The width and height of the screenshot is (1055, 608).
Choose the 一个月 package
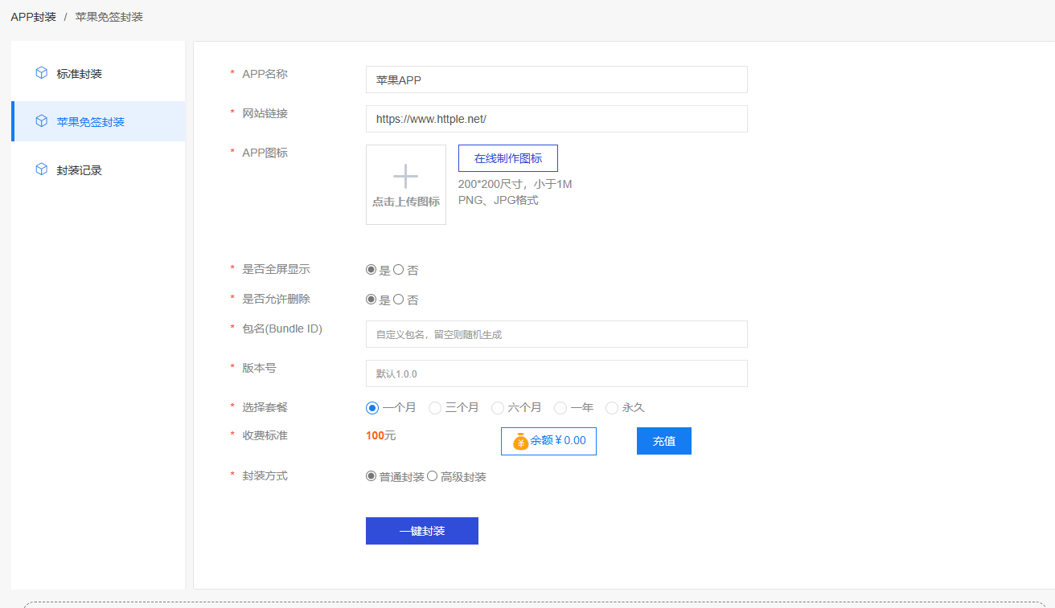[x=372, y=408]
